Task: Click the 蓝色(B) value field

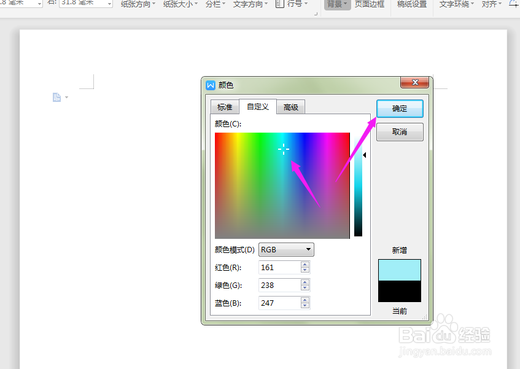Action: click(x=279, y=303)
